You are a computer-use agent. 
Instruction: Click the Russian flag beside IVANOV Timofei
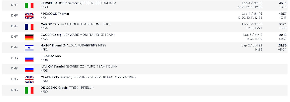pyautogui.click(x=29, y=69)
